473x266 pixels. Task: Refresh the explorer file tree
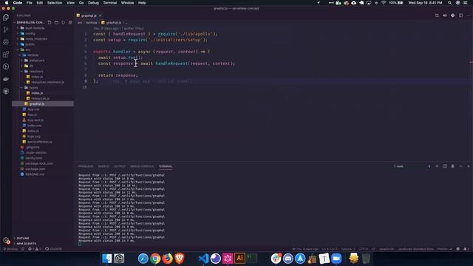(64, 22)
